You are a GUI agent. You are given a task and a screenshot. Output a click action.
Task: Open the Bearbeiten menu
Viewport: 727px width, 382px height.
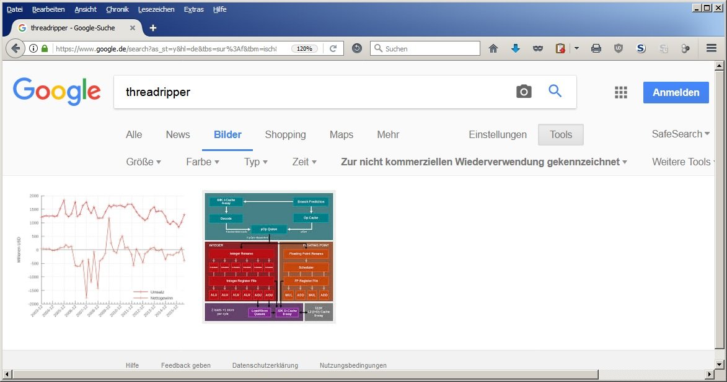[x=48, y=9]
